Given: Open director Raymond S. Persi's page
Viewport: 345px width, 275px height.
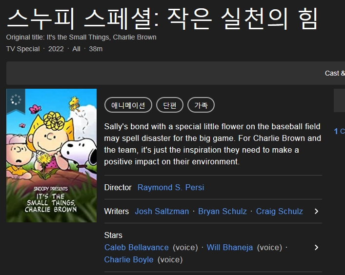Looking at the screenshot, I should (x=171, y=187).
